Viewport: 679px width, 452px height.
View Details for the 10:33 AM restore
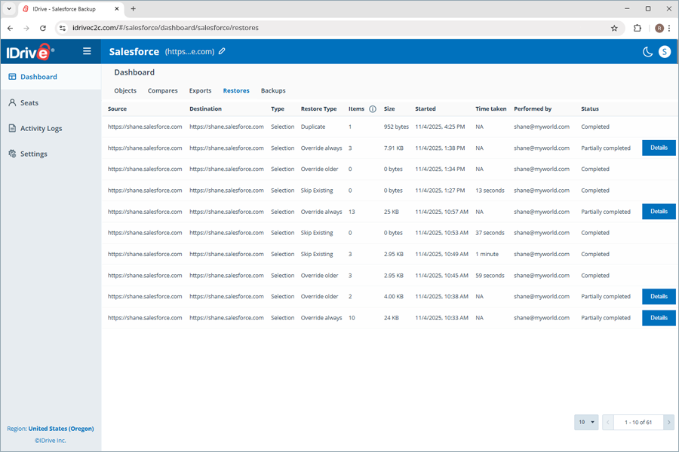click(658, 318)
